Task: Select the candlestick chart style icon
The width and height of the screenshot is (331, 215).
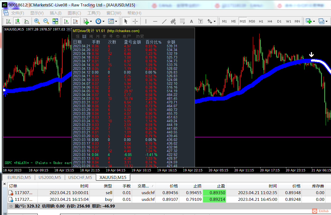Action: (18, 21)
